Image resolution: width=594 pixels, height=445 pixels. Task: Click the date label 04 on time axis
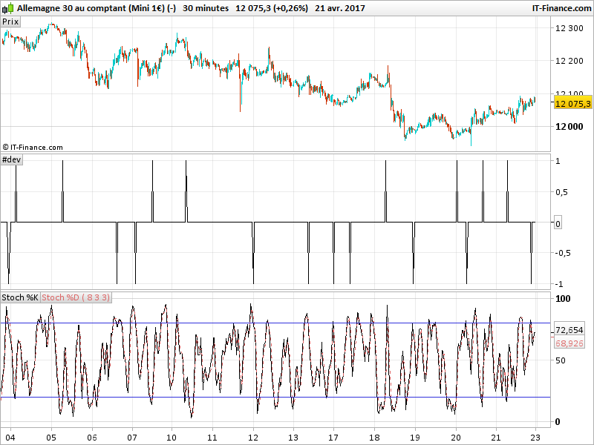coord(10,438)
